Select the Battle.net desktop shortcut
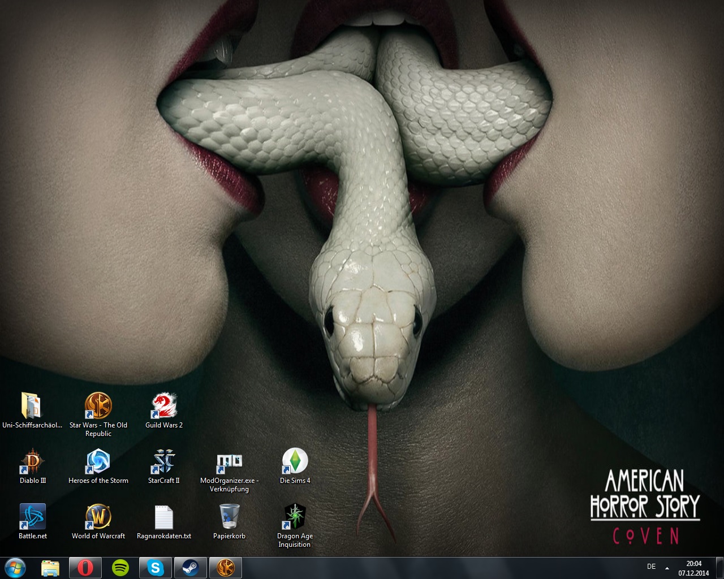Image resolution: width=724 pixels, height=579 pixels. (x=32, y=517)
